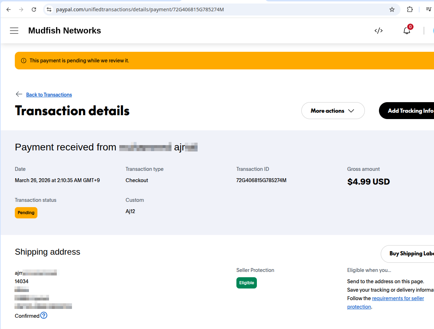This screenshot has width=434, height=329.
Task: Open requirements for seller protection link
Action: [x=398, y=298]
